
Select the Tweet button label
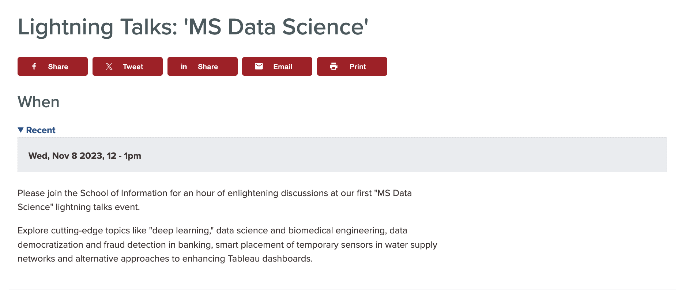[x=133, y=67]
